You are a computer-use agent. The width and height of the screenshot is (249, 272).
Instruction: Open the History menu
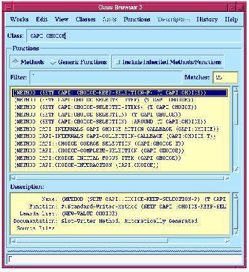click(207, 20)
